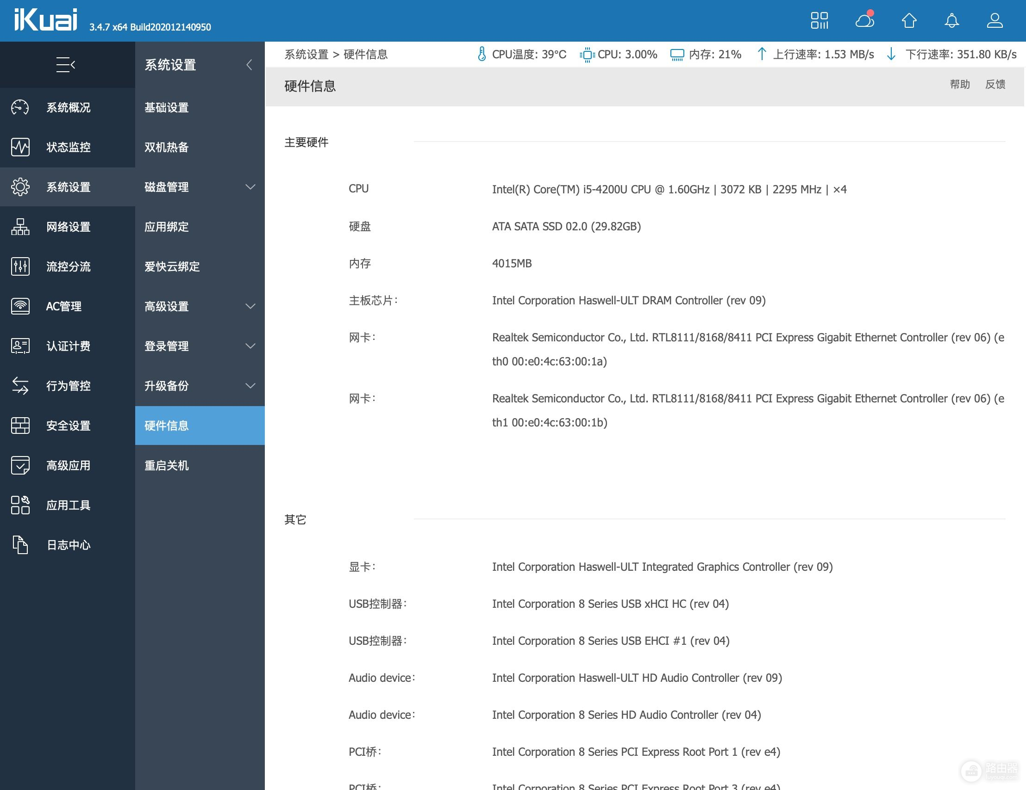Open the status monitoring panel
Image resolution: width=1026 pixels, height=790 pixels.
(67, 147)
